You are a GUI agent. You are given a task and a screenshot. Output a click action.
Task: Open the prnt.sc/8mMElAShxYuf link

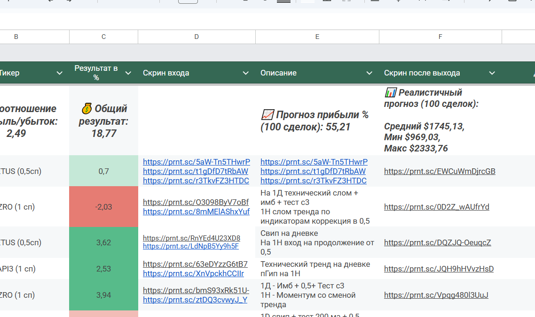pyautogui.click(x=196, y=212)
